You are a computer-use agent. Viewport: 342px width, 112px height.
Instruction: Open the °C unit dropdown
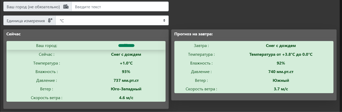pos(112,21)
